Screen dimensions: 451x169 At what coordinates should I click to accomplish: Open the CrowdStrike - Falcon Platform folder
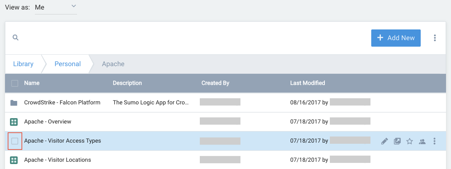(62, 102)
